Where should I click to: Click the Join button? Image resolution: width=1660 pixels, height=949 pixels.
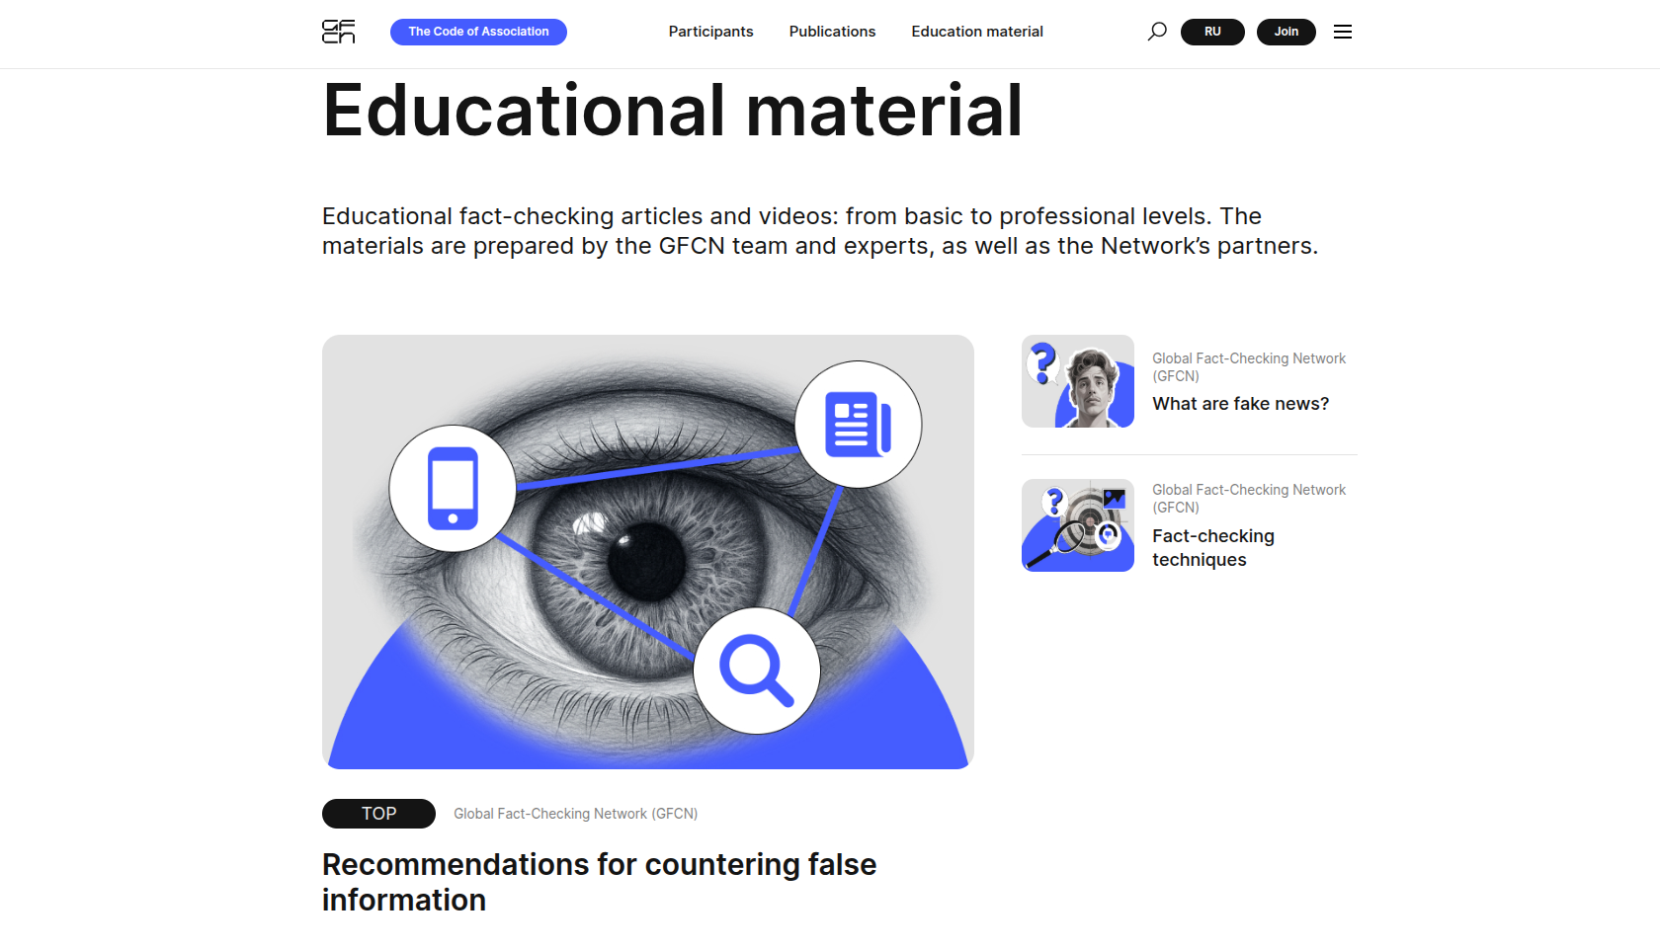(1286, 32)
